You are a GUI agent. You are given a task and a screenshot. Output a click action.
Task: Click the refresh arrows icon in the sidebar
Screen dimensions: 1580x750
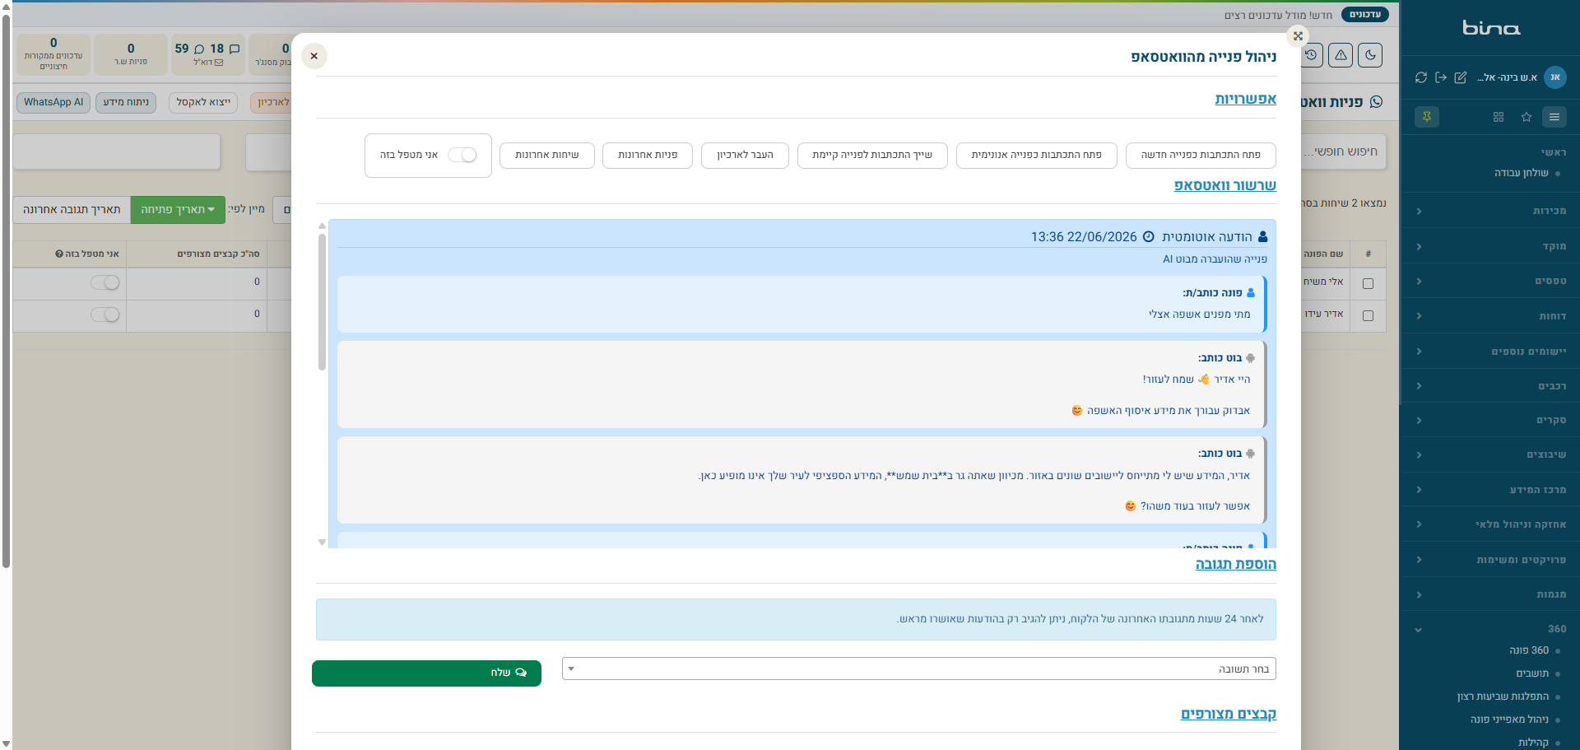pos(1421,77)
